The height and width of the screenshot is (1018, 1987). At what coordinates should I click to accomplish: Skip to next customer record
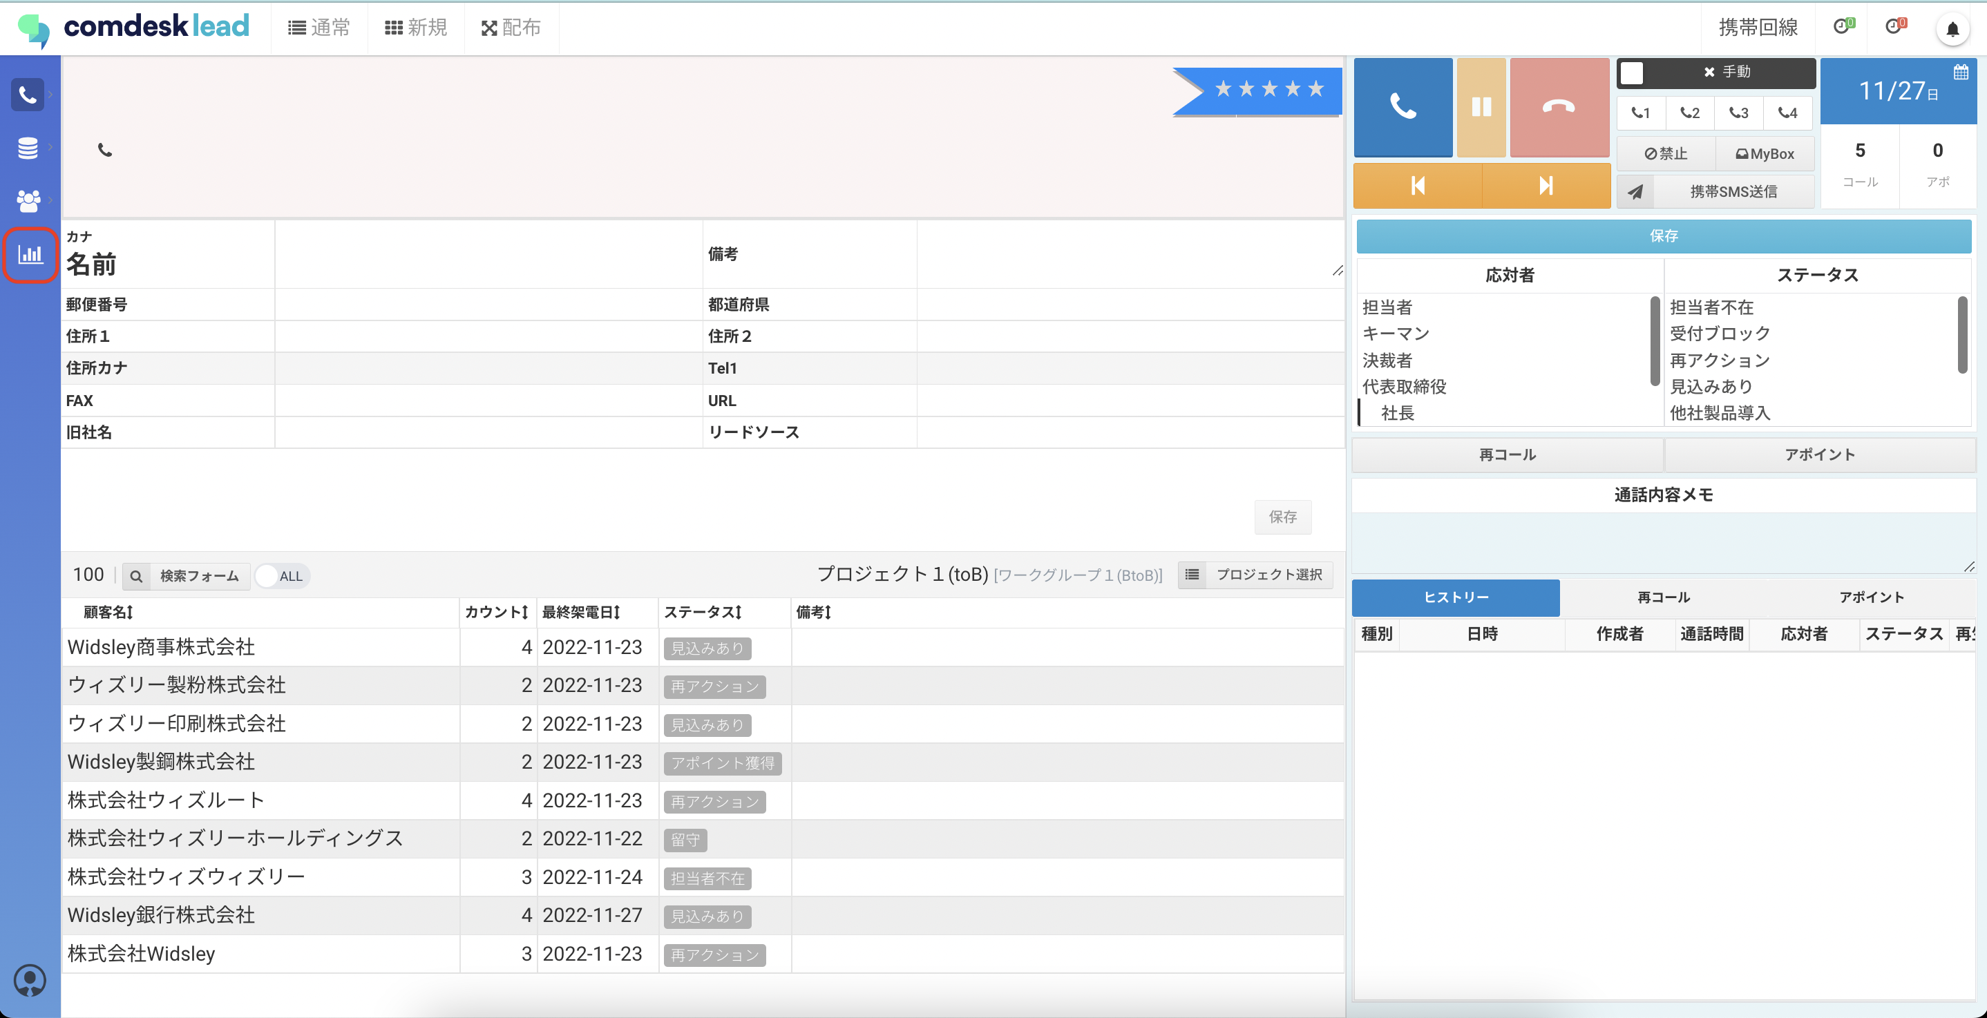tap(1546, 186)
